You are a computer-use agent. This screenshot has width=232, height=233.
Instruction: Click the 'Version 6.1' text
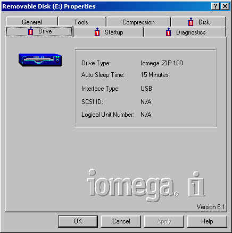pos(211,207)
